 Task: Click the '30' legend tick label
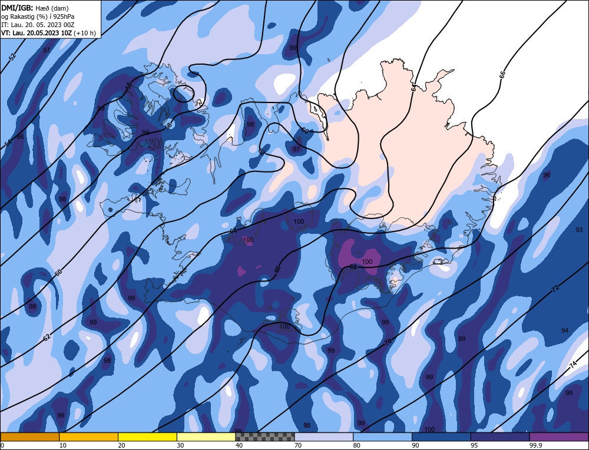point(181,445)
